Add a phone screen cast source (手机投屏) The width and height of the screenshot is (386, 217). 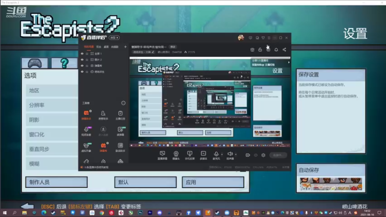pyautogui.click(x=190, y=155)
